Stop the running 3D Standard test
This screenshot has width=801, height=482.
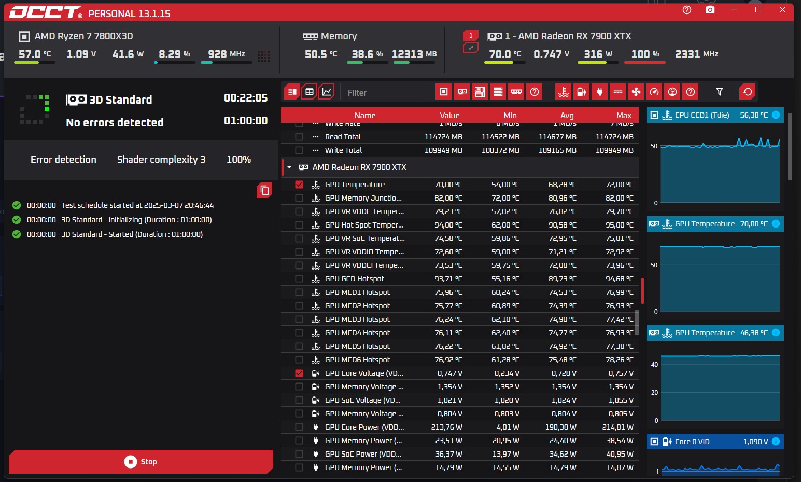pos(141,462)
